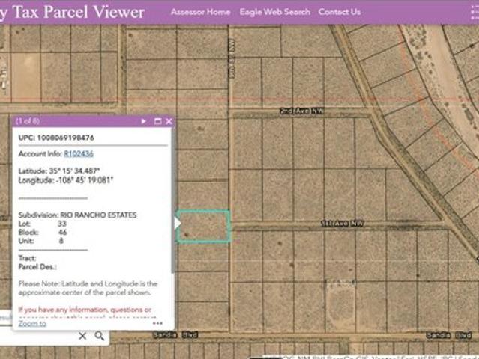479x359 pixels.
Task: Close the parcel info popup
Action: click(x=169, y=121)
